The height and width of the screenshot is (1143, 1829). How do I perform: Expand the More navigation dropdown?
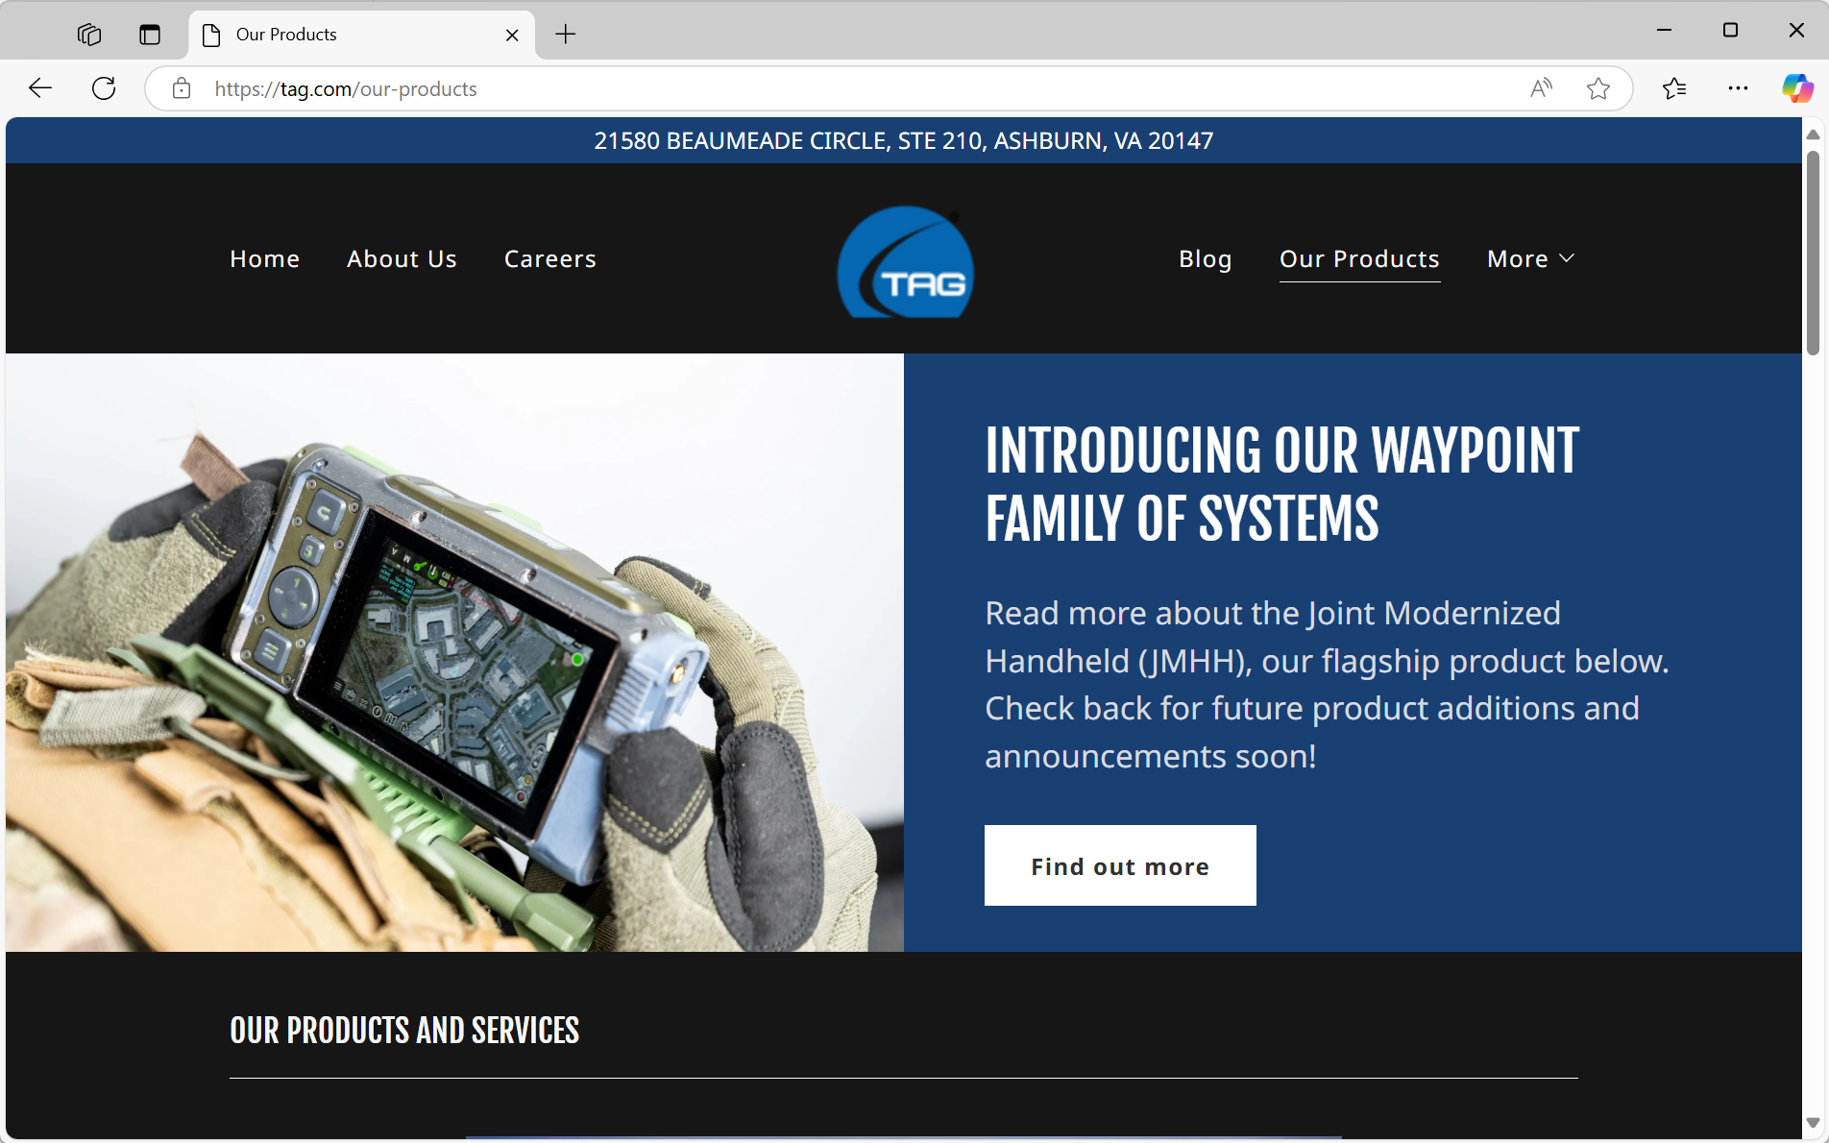pyautogui.click(x=1530, y=259)
